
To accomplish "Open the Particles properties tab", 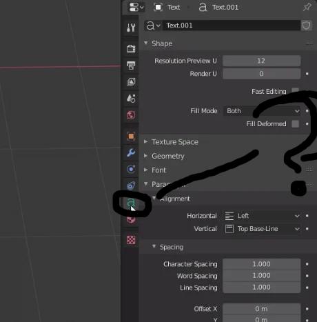I will (131, 169).
